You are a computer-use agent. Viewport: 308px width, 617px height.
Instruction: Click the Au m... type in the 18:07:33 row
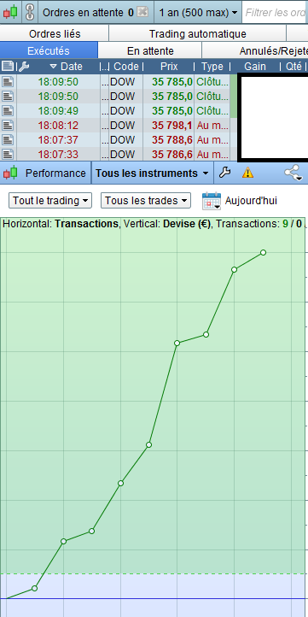point(213,154)
